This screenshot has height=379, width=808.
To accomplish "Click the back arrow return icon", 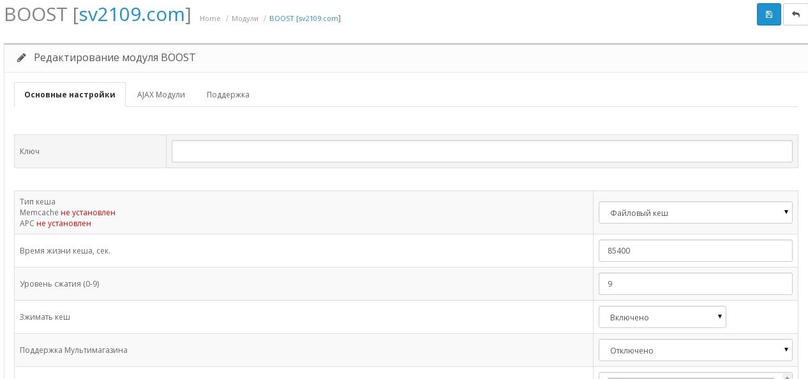I will [795, 15].
